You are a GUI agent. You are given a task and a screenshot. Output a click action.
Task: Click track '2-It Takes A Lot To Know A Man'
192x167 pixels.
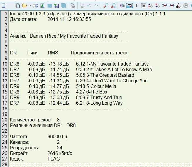pos(119,69)
